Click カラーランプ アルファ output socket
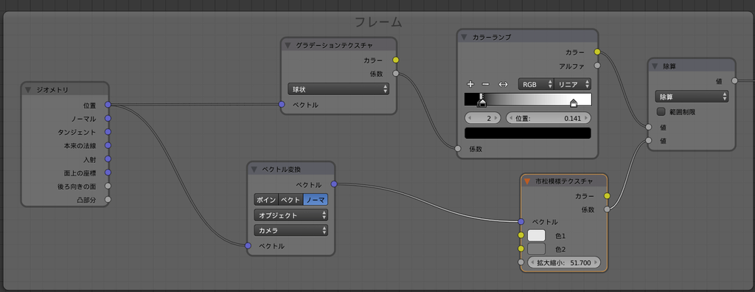This screenshot has width=755, height=292. pyautogui.click(x=597, y=66)
